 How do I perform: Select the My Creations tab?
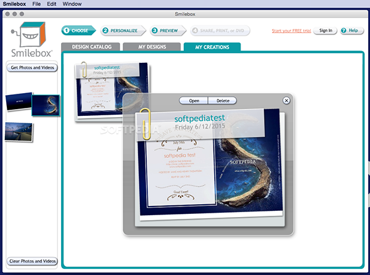click(x=212, y=47)
